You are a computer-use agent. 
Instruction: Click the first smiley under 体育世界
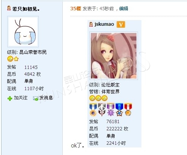pyautogui.click(x=92, y=98)
